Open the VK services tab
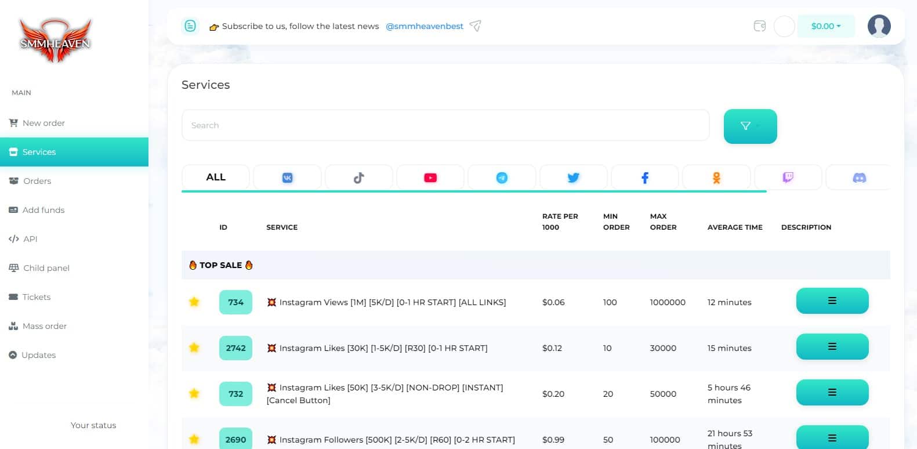Screen dimensions: 917x449 [x=287, y=178]
